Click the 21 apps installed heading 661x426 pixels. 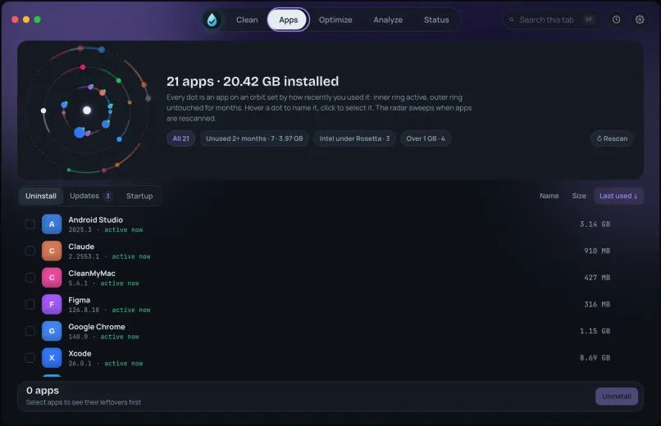point(253,81)
